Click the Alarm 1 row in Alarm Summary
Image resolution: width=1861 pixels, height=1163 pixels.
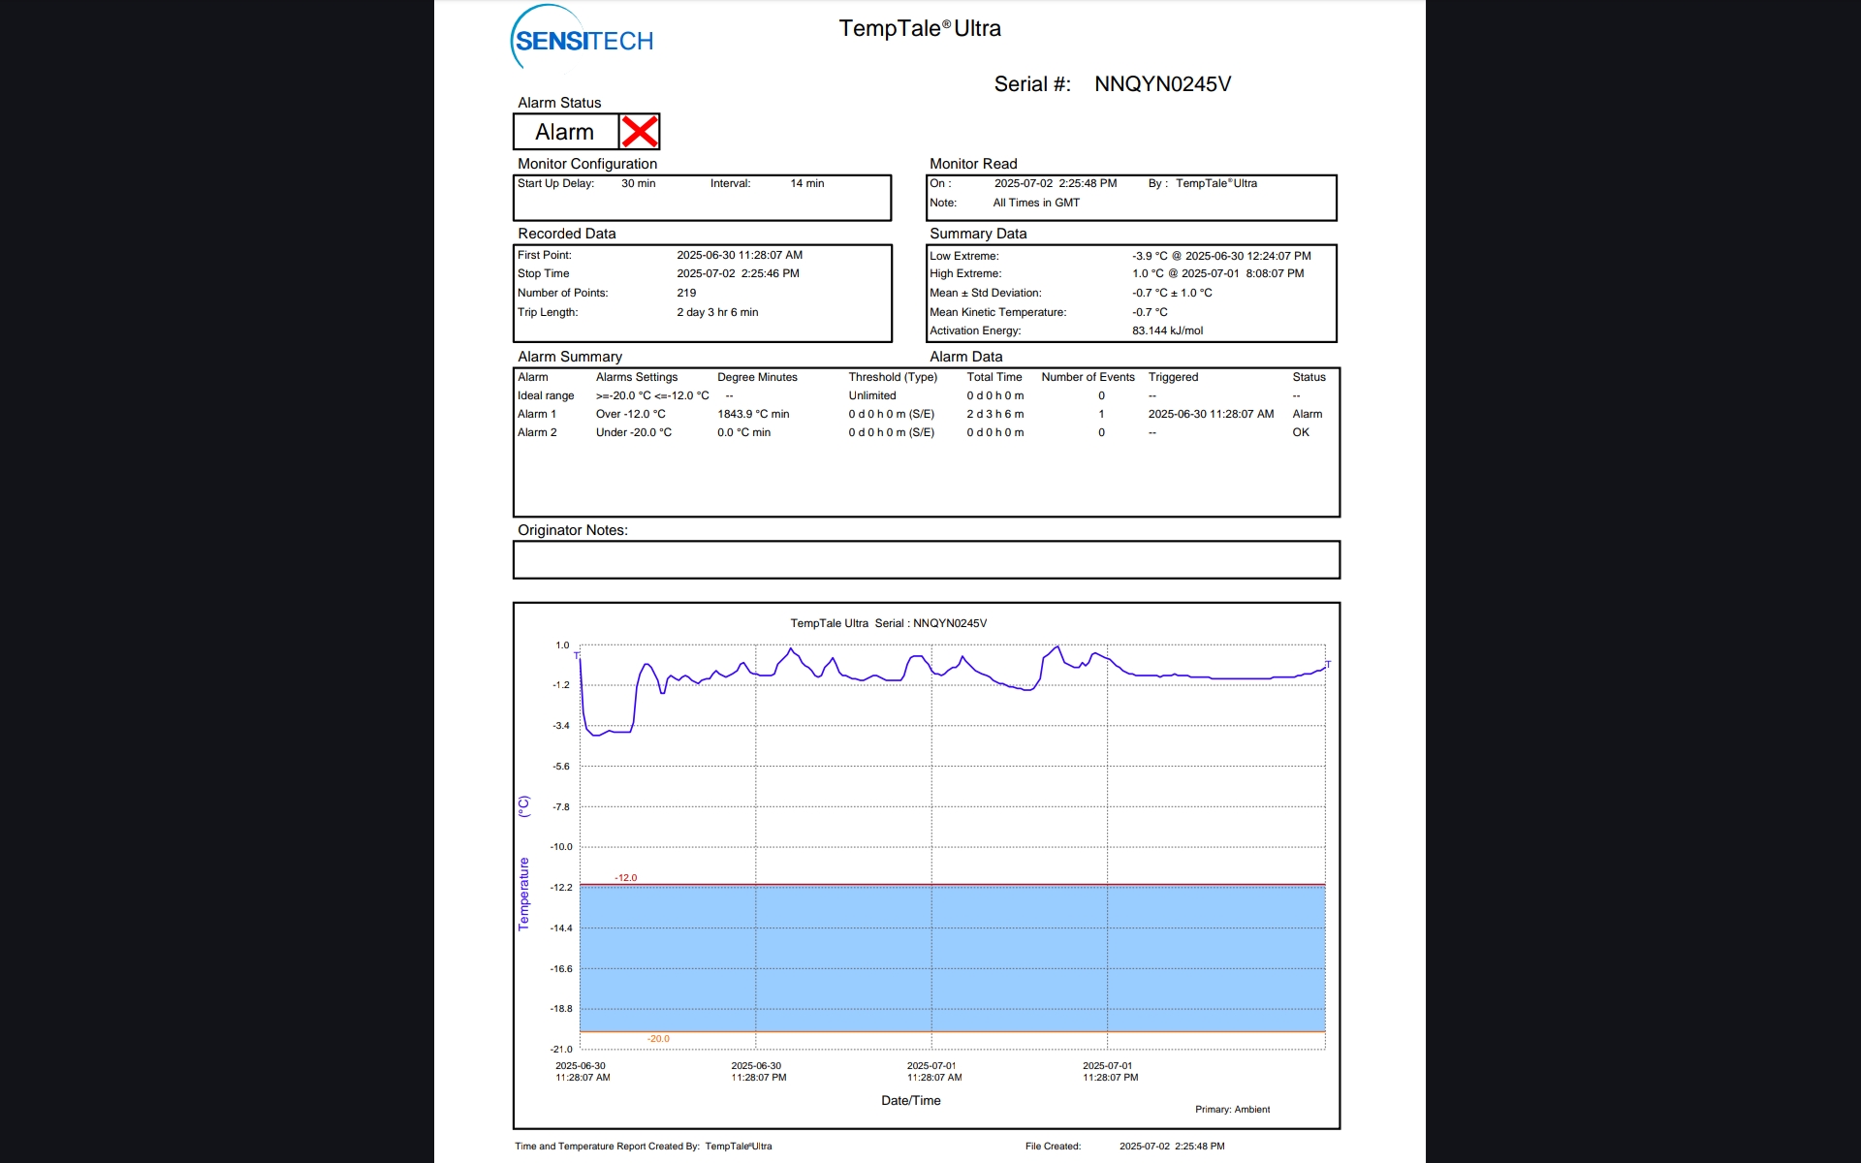[x=537, y=414]
